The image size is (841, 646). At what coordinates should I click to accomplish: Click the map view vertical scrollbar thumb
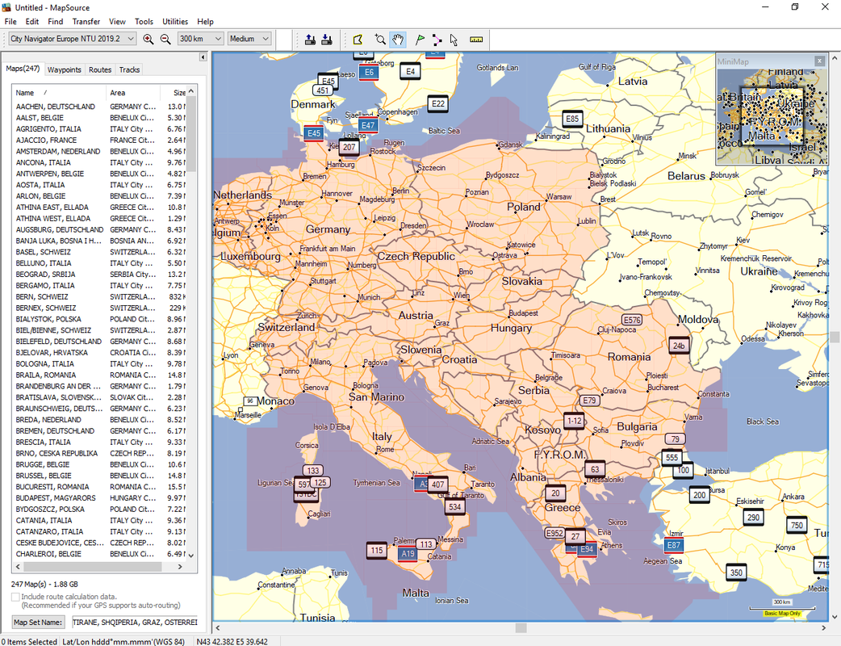click(835, 337)
